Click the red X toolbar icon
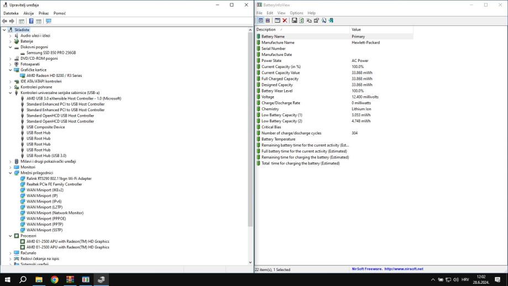The height and width of the screenshot is (286, 508). (285, 20)
